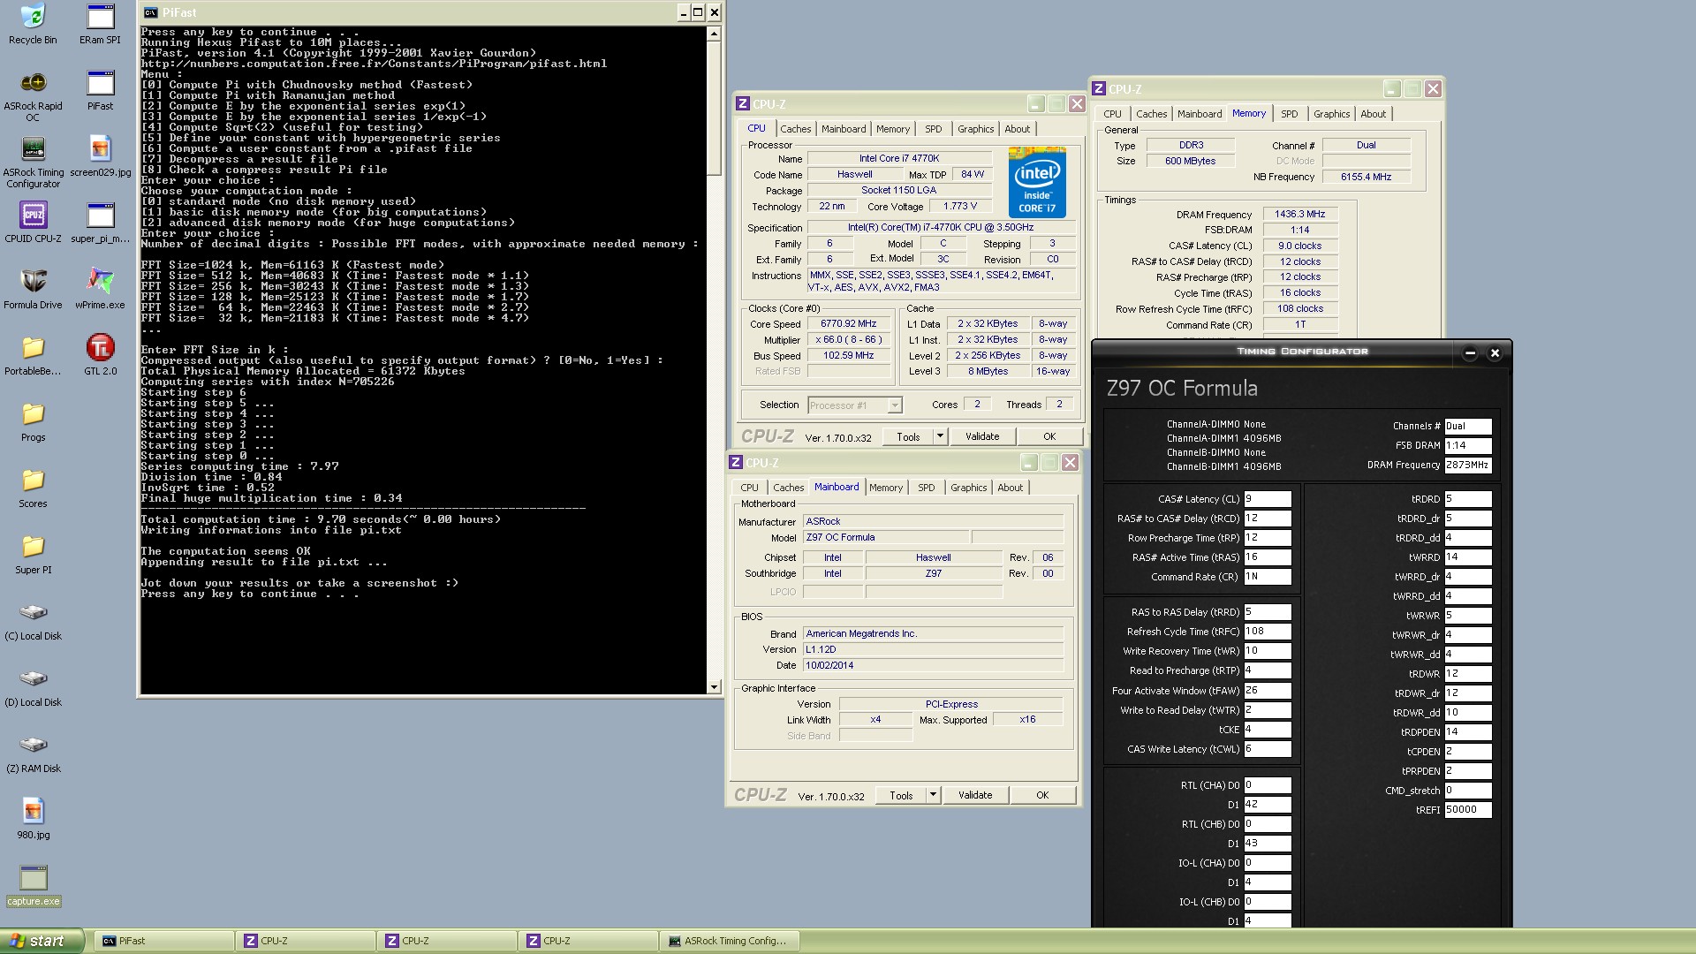Open the Super PI folder icon
The width and height of the screenshot is (1696, 954).
click(x=33, y=554)
